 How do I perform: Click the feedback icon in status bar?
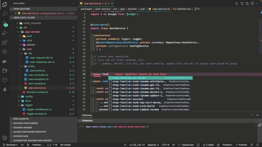[252, 145]
